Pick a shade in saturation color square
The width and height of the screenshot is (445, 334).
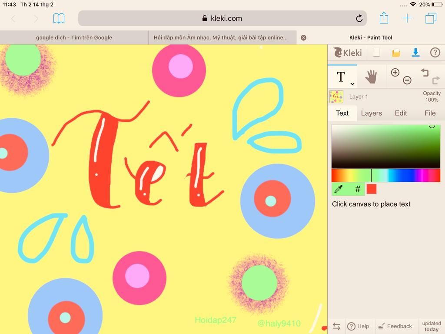pyautogui.click(x=386, y=147)
